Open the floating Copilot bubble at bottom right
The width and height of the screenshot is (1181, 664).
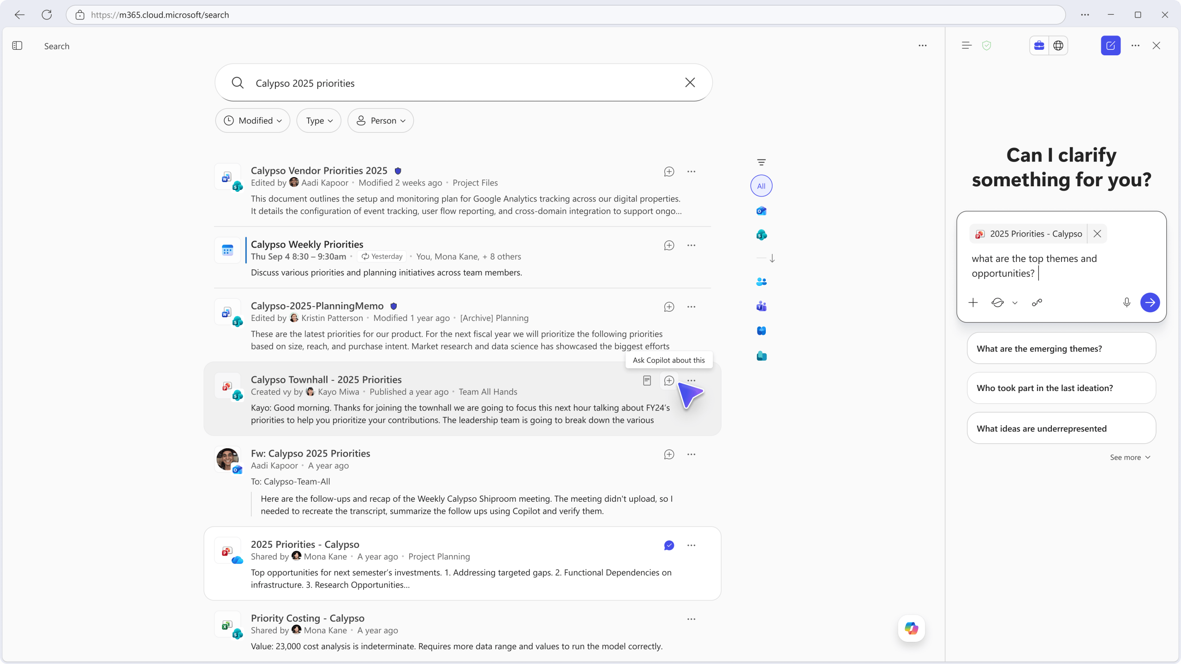point(911,628)
